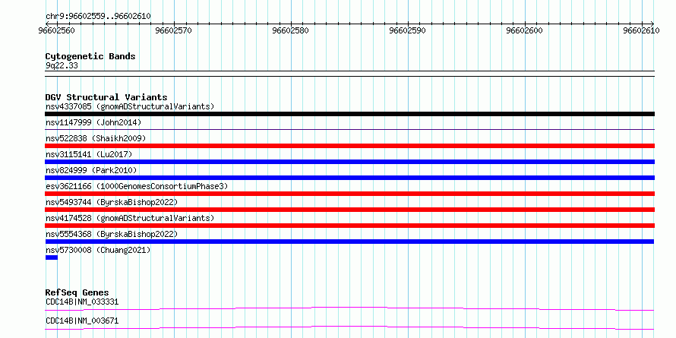Open variant nsv5730008 (Chuang2021) label

(x=98, y=250)
